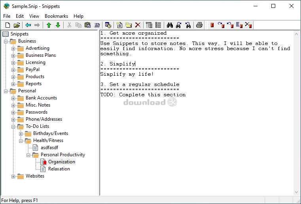Toggle bookmark with the red flag icon
The width and height of the screenshot is (301, 204).
(212, 25)
